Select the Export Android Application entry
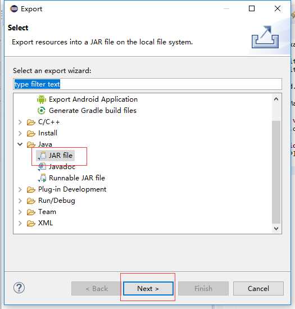 coord(88,99)
